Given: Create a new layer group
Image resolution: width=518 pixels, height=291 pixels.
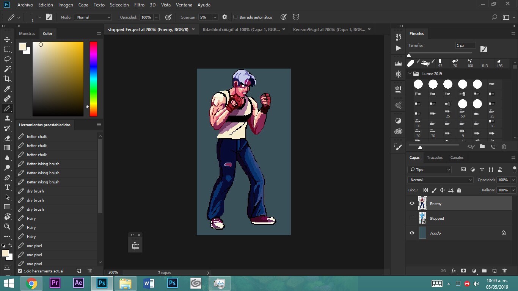Looking at the screenshot, I should (x=484, y=271).
